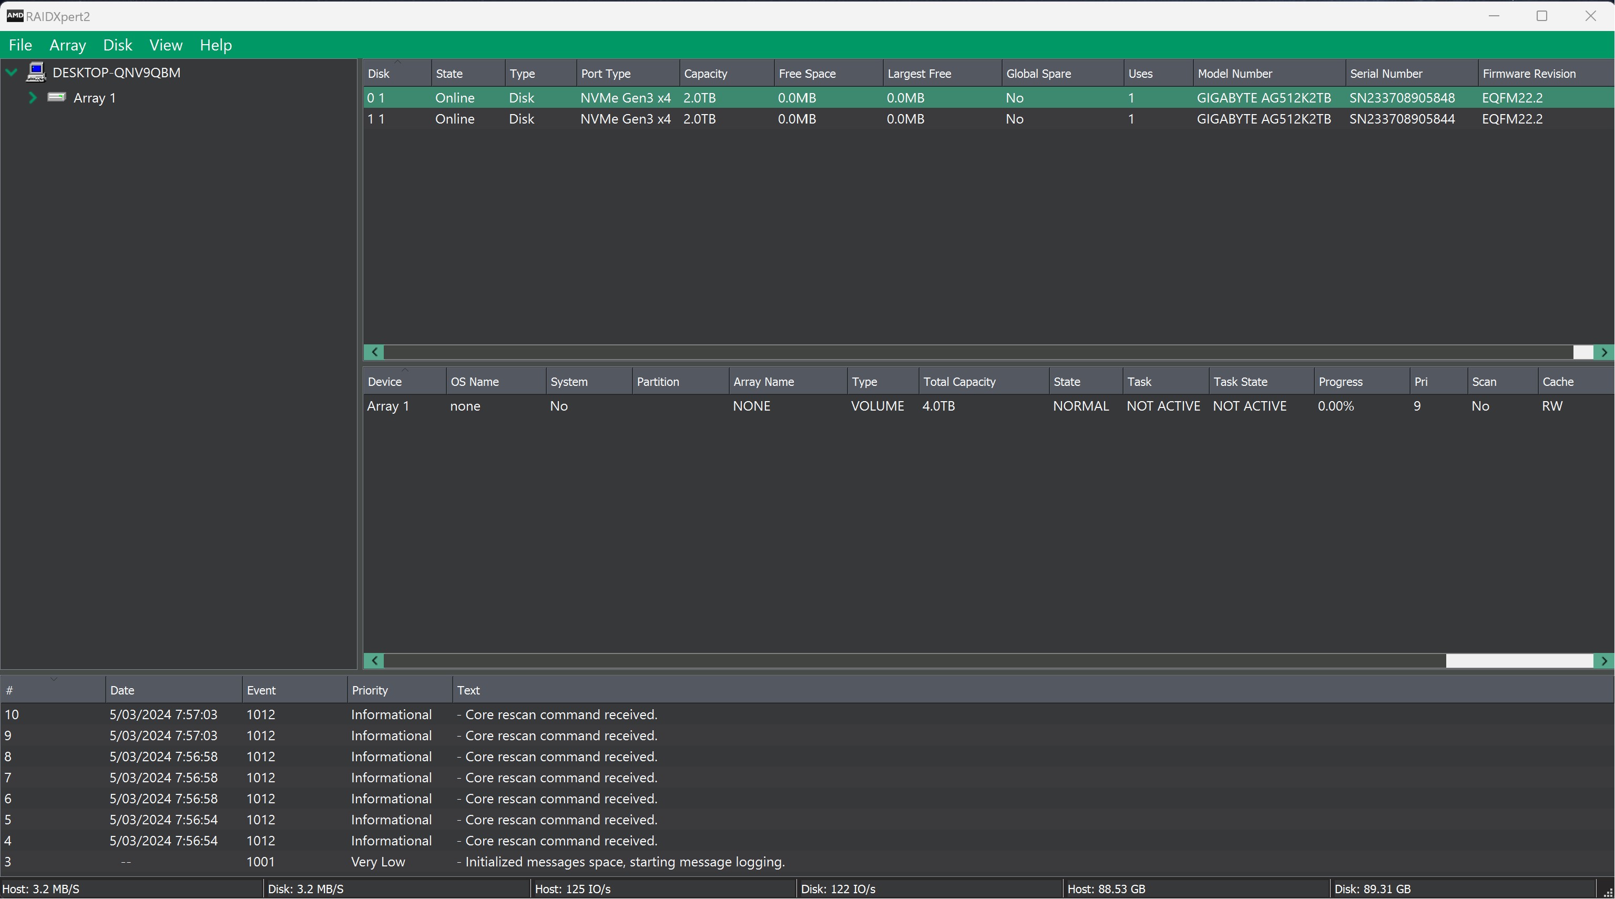
Task: Click right arrow of array list scrollbar
Action: click(x=1604, y=661)
